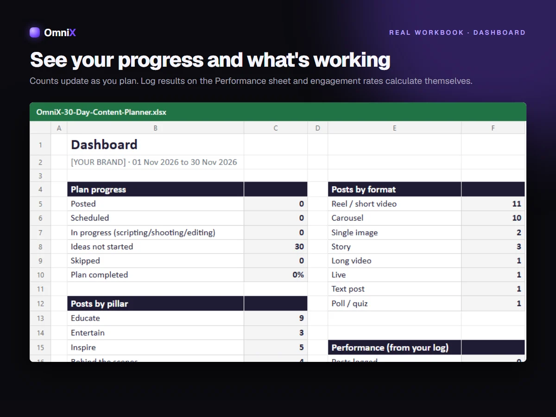
Task: Select column B header
Action: click(156, 128)
